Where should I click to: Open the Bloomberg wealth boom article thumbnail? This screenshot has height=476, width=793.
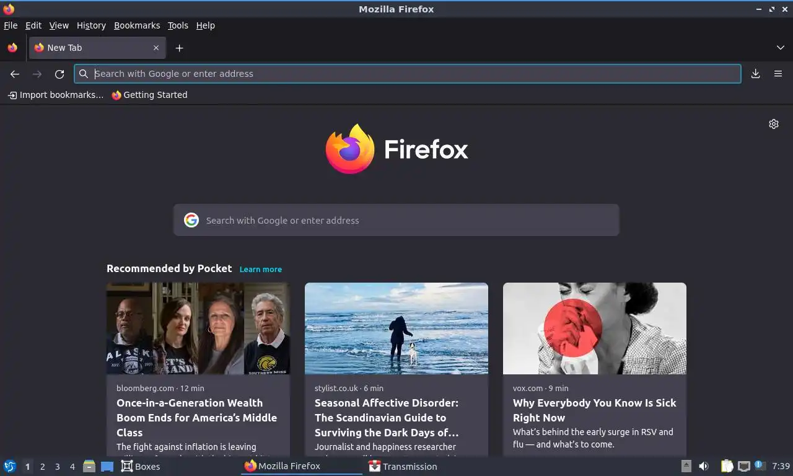tap(198, 328)
